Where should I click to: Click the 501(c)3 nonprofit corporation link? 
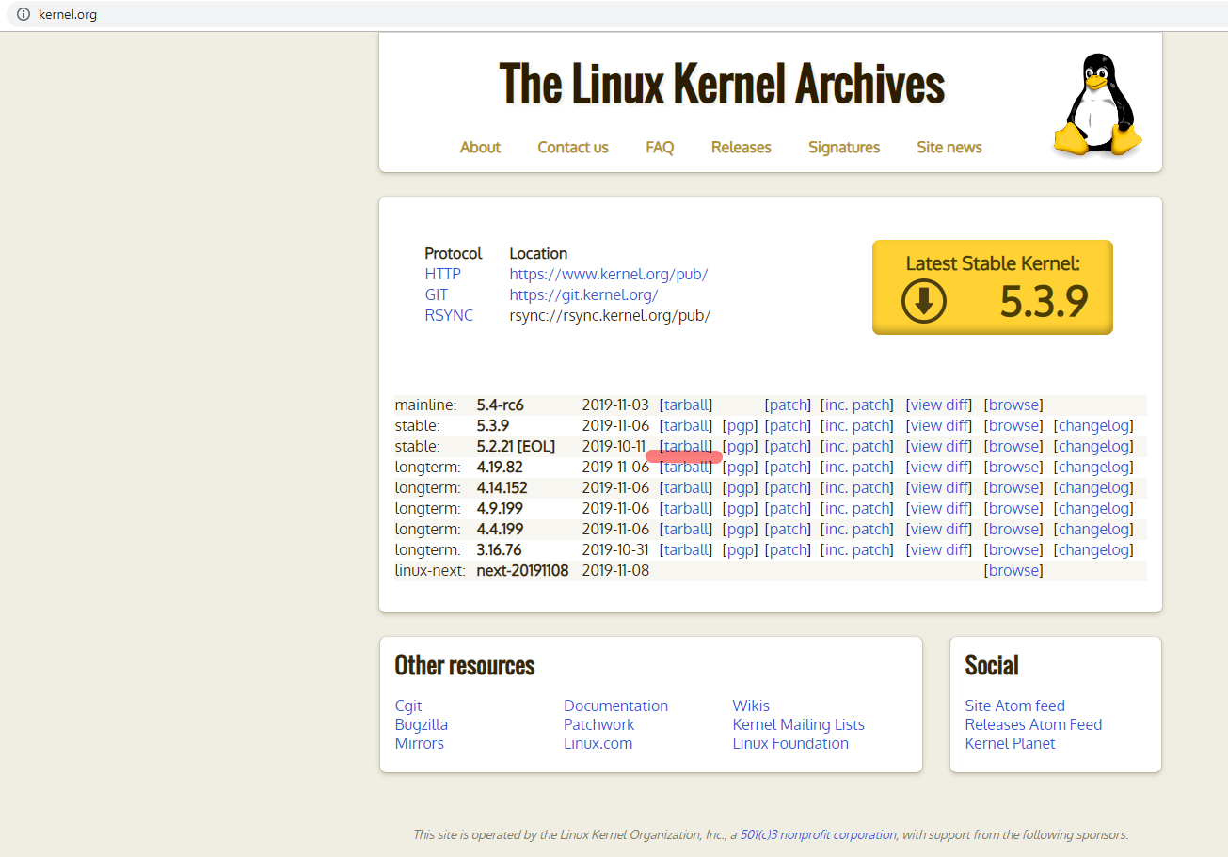[x=819, y=834]
